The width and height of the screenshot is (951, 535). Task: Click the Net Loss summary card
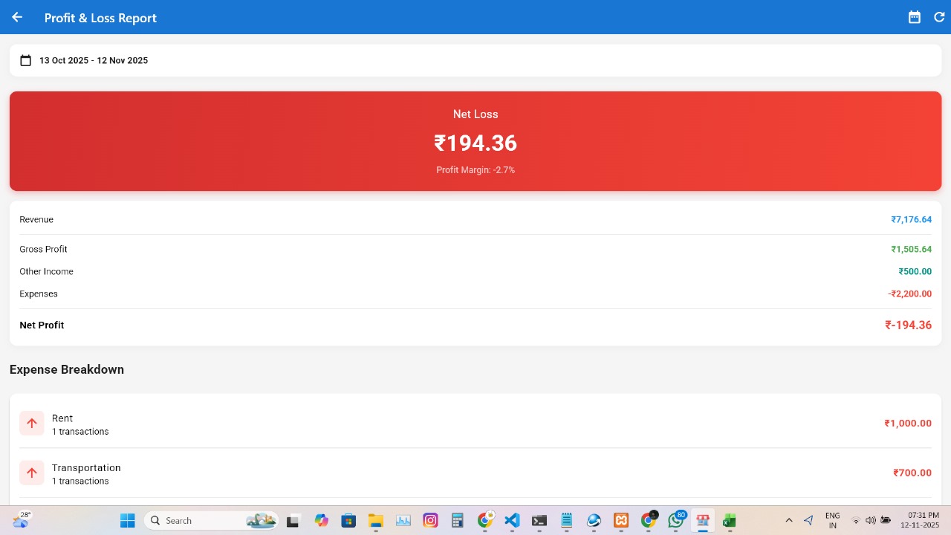pyautogui.click(x=475, y=141)
